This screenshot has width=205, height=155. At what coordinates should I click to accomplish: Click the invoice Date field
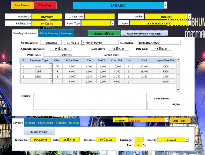click(70, 140)
